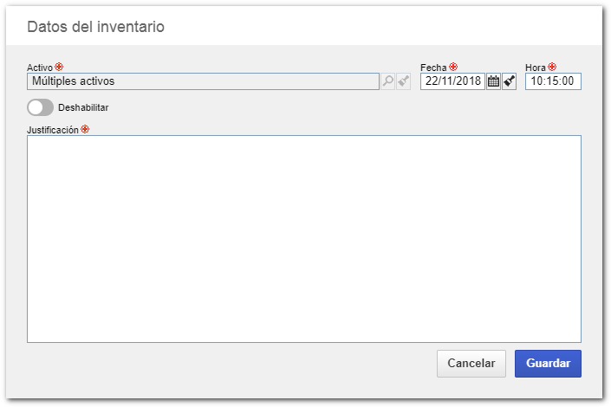The height and width of the screenshot is (407, 611).
Task: Select the Múltiples activos field
Action: point(203,81)
